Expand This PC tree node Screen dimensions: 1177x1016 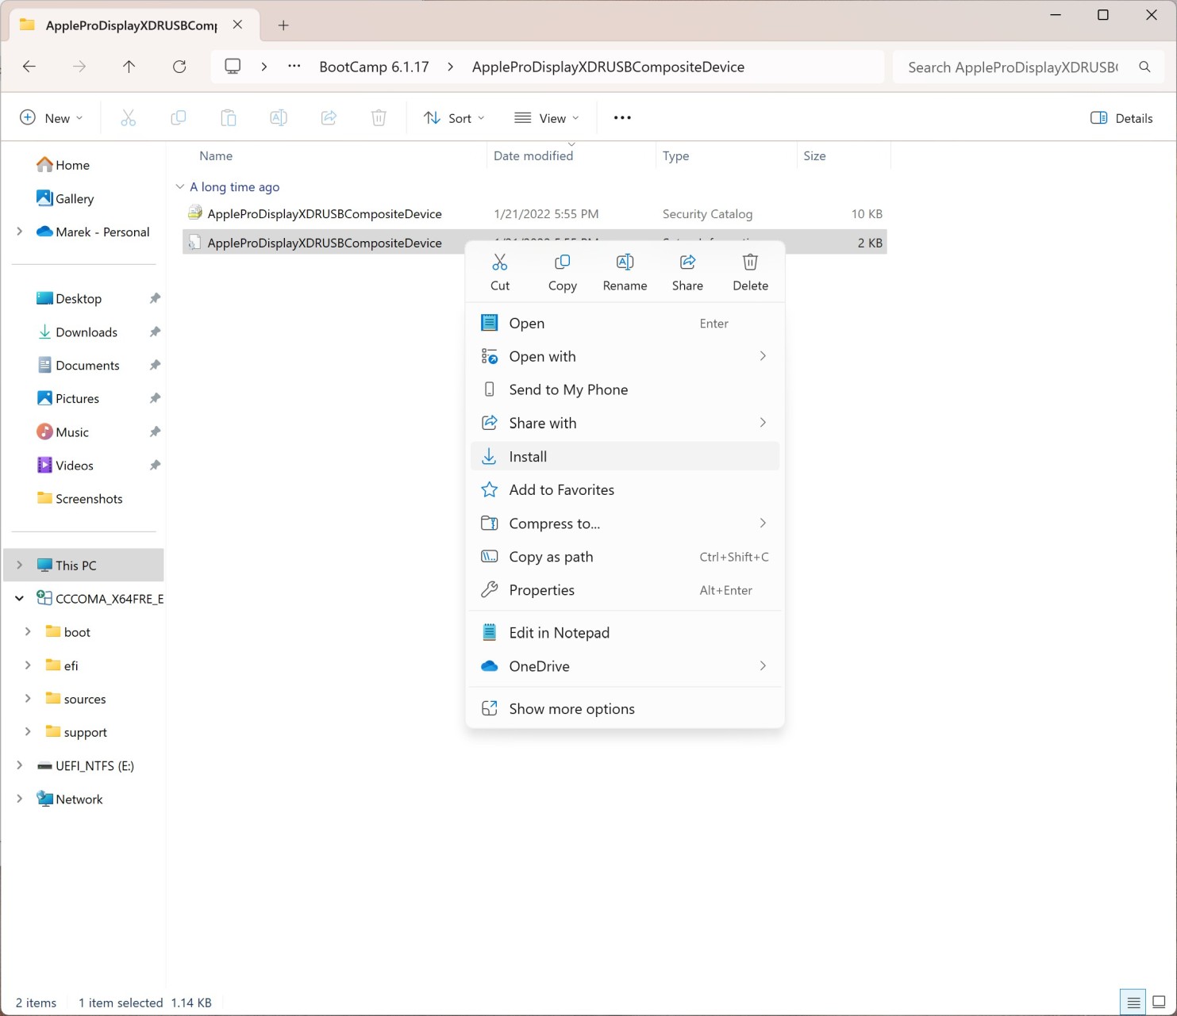20,565
